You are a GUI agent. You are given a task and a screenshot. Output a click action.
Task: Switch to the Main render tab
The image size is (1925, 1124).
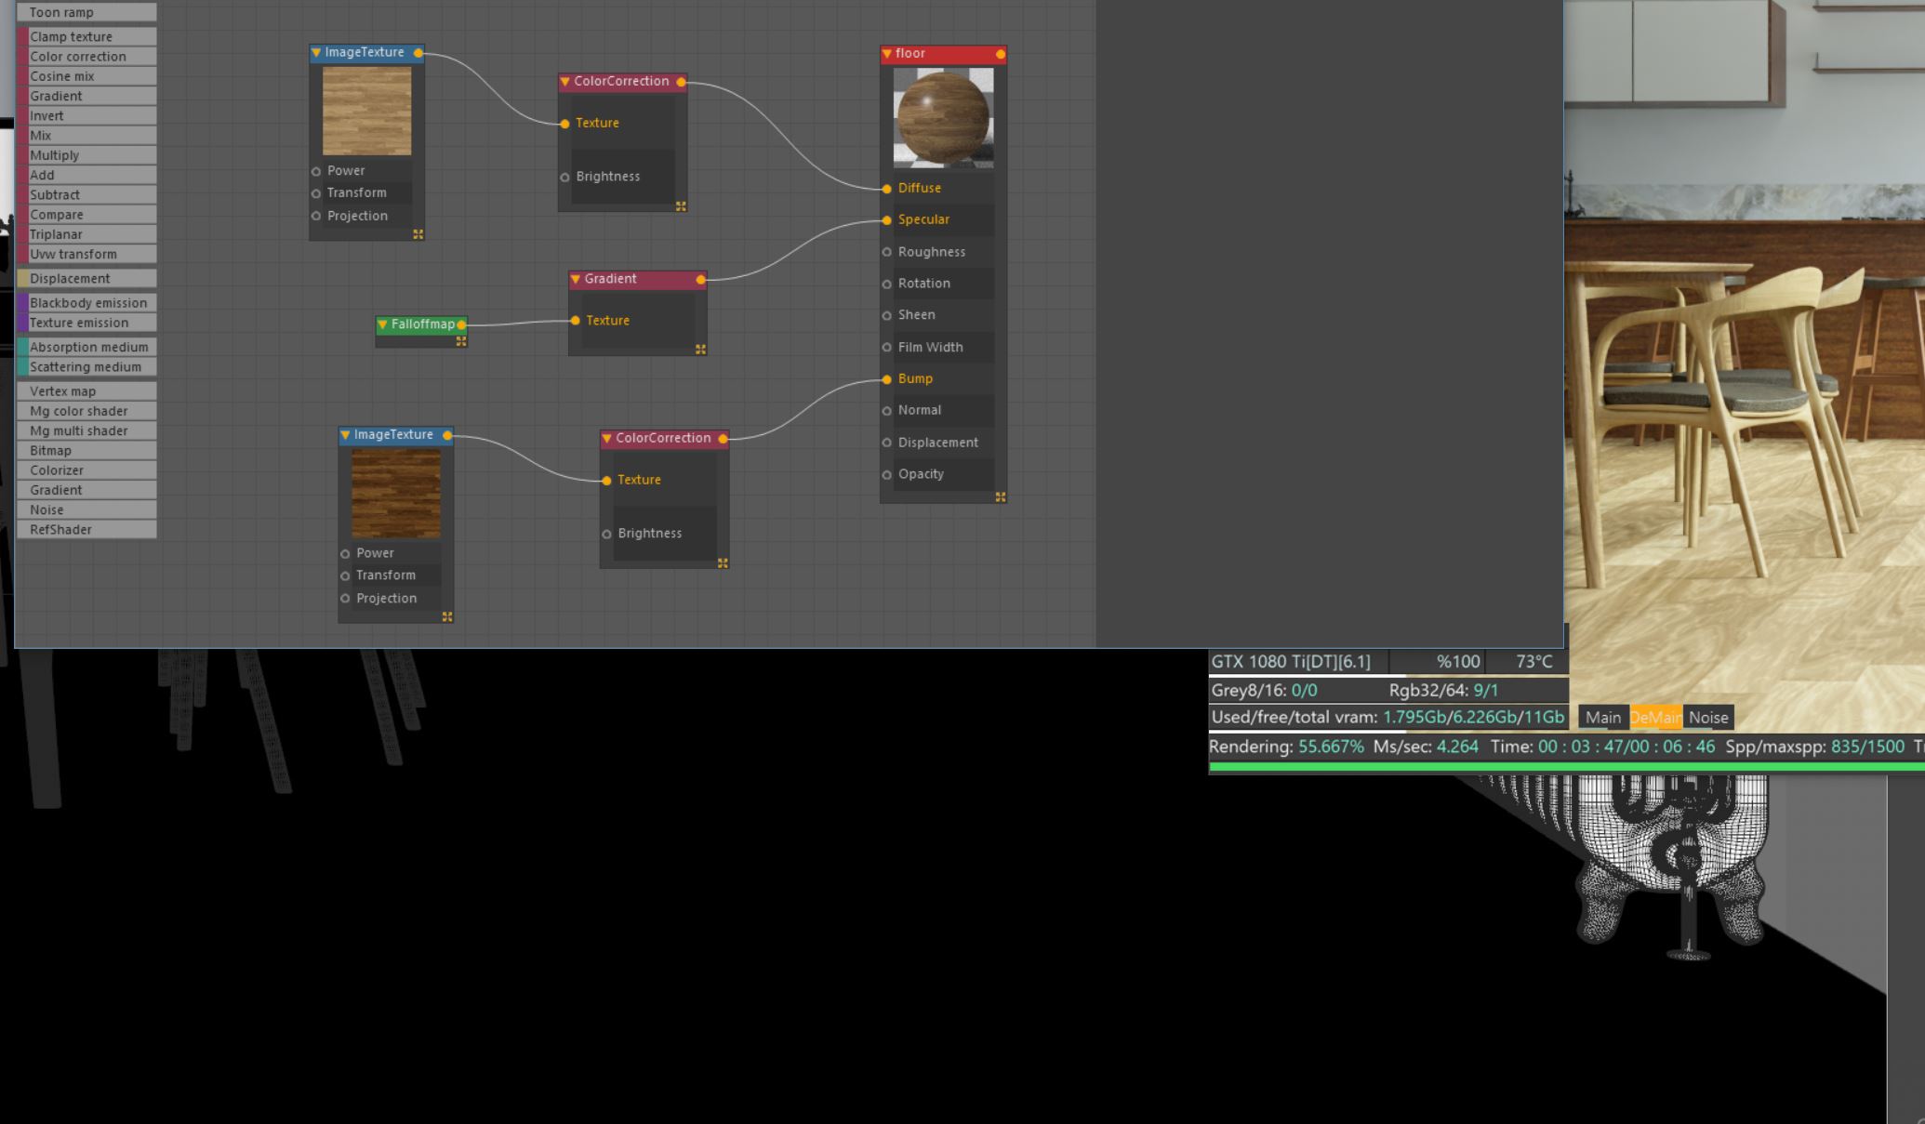tap(1602, 718)
